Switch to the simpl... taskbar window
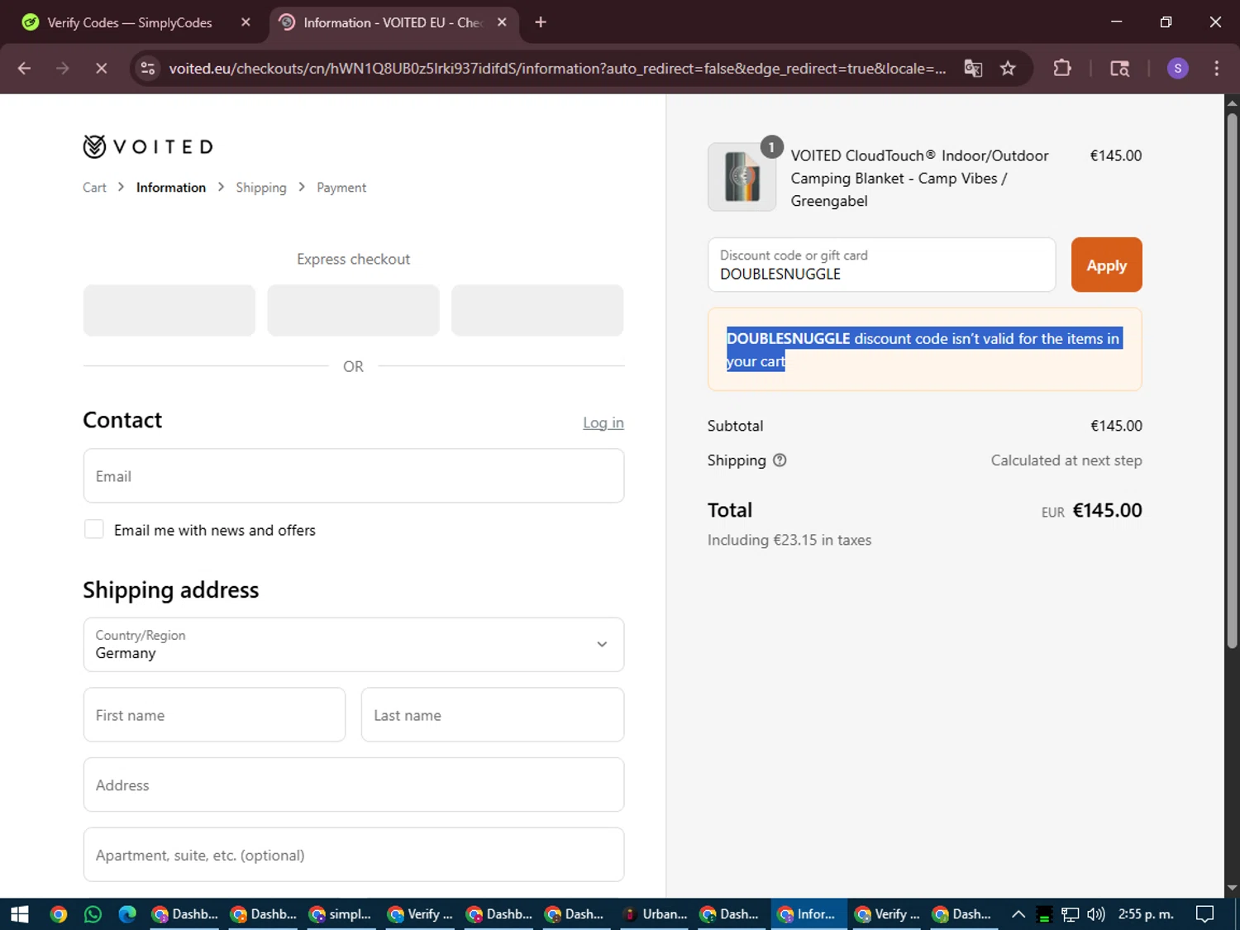The width and height of the screenshot is (1240, 930). pos(340,914)
